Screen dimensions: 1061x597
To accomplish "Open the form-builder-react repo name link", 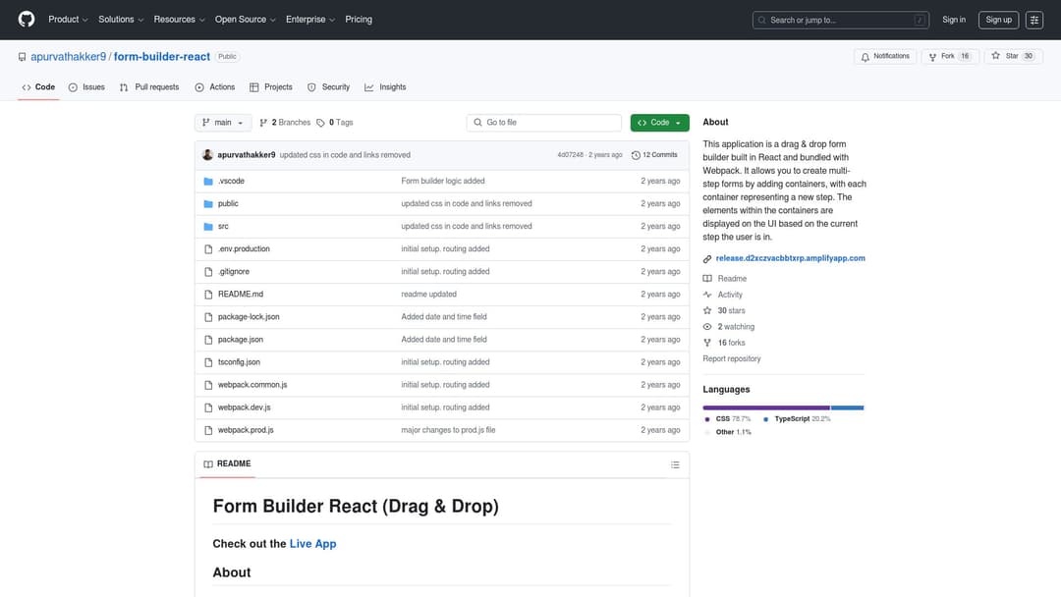I will [162, 57].
